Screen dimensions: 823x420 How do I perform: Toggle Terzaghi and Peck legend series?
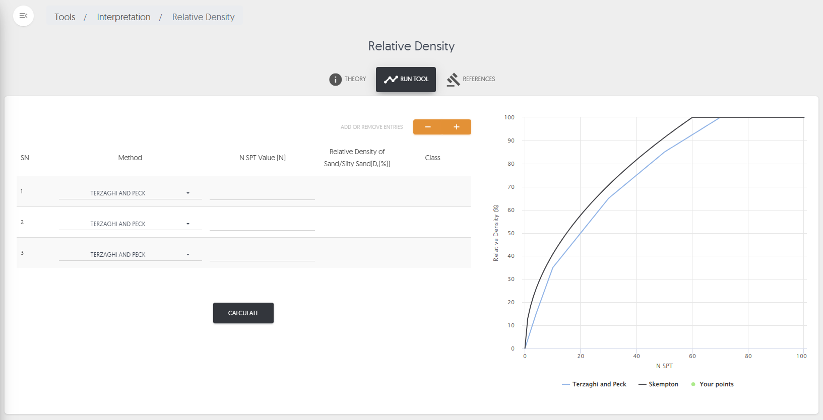(x=594, y=384)
